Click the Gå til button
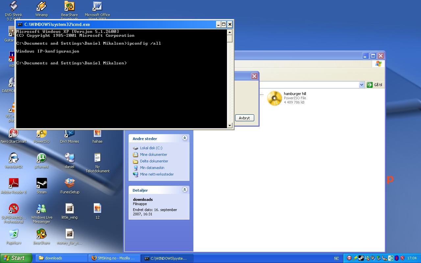 click(375, 85)
